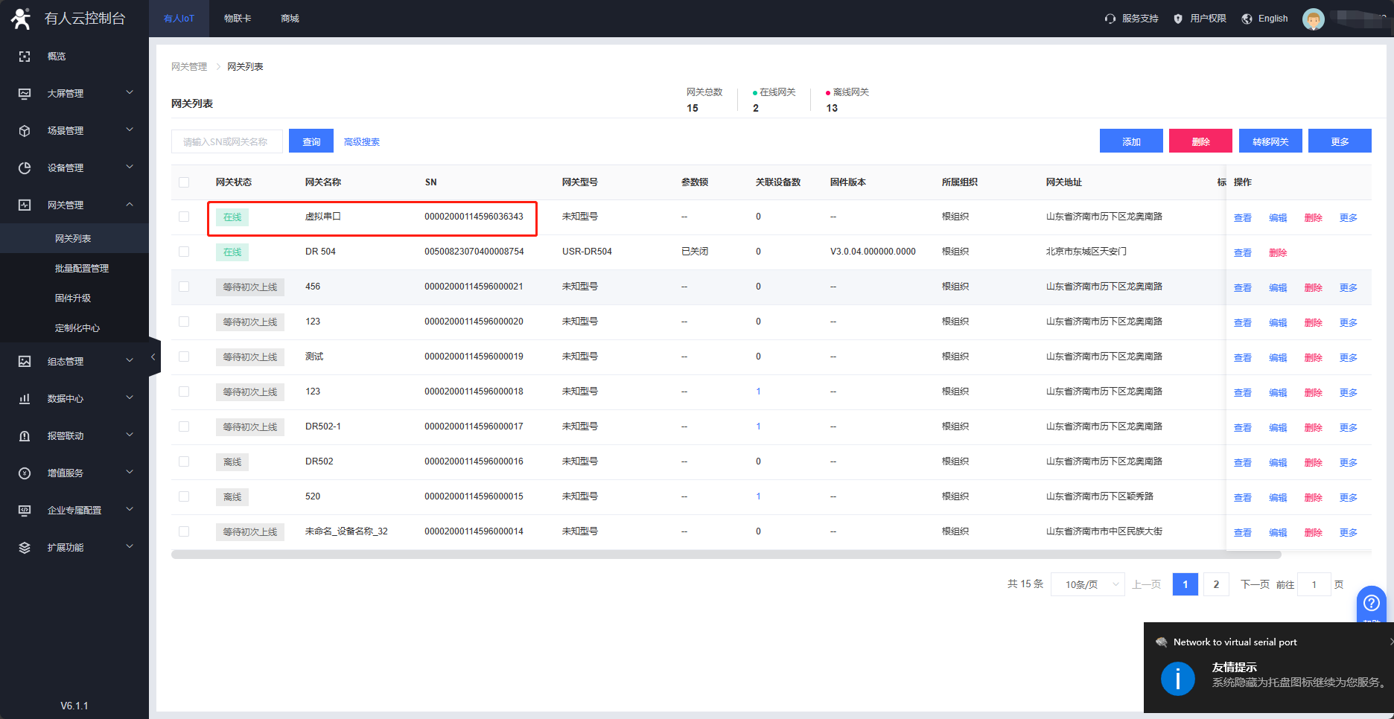Switch to the 物联卡 top tab
This screenshot has width=1394, height=719.
(238, 19)
